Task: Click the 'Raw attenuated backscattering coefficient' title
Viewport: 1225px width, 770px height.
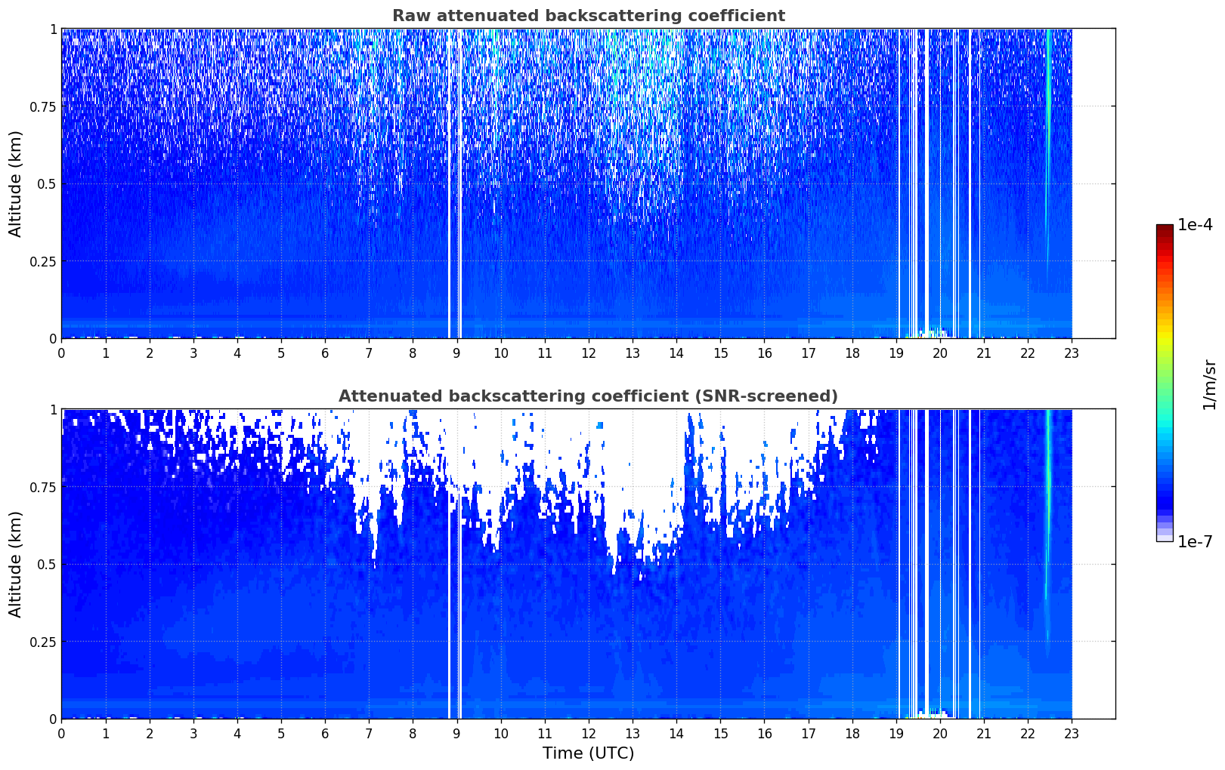Action: click(x=588, y=16)
